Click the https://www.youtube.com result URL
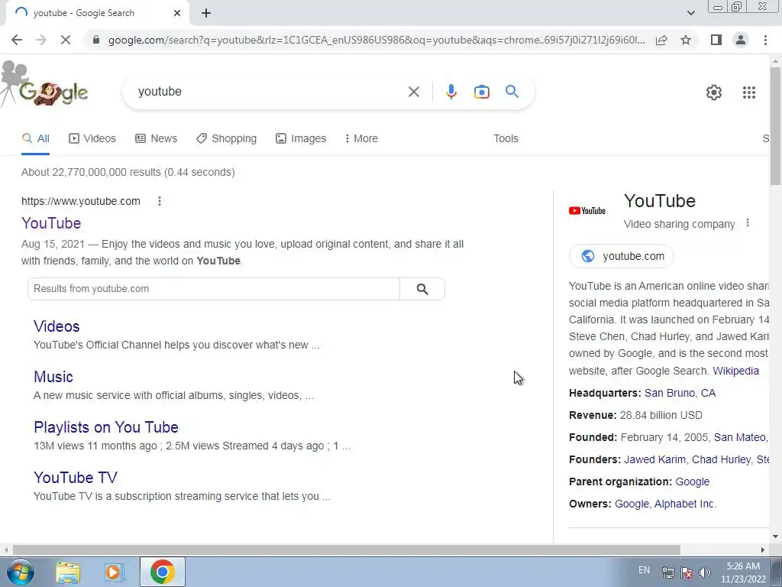 pos(81,201)
